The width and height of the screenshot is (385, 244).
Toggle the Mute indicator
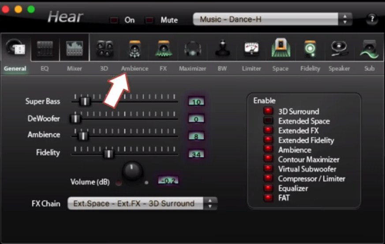coord(150,20)
